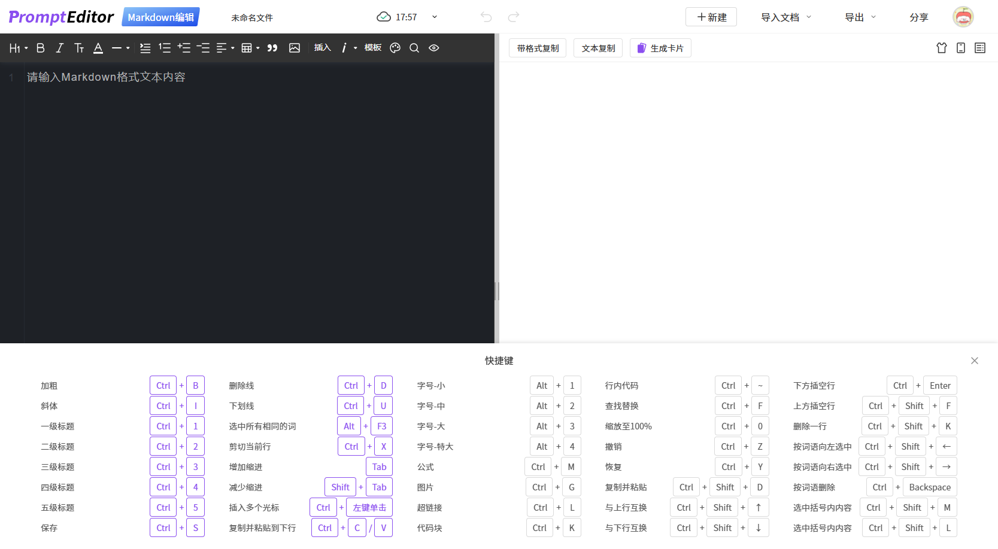Open search with the magnifier icon
Viewport: 998px width, 549px height.
pyautogui.click(x=414, y=48)
